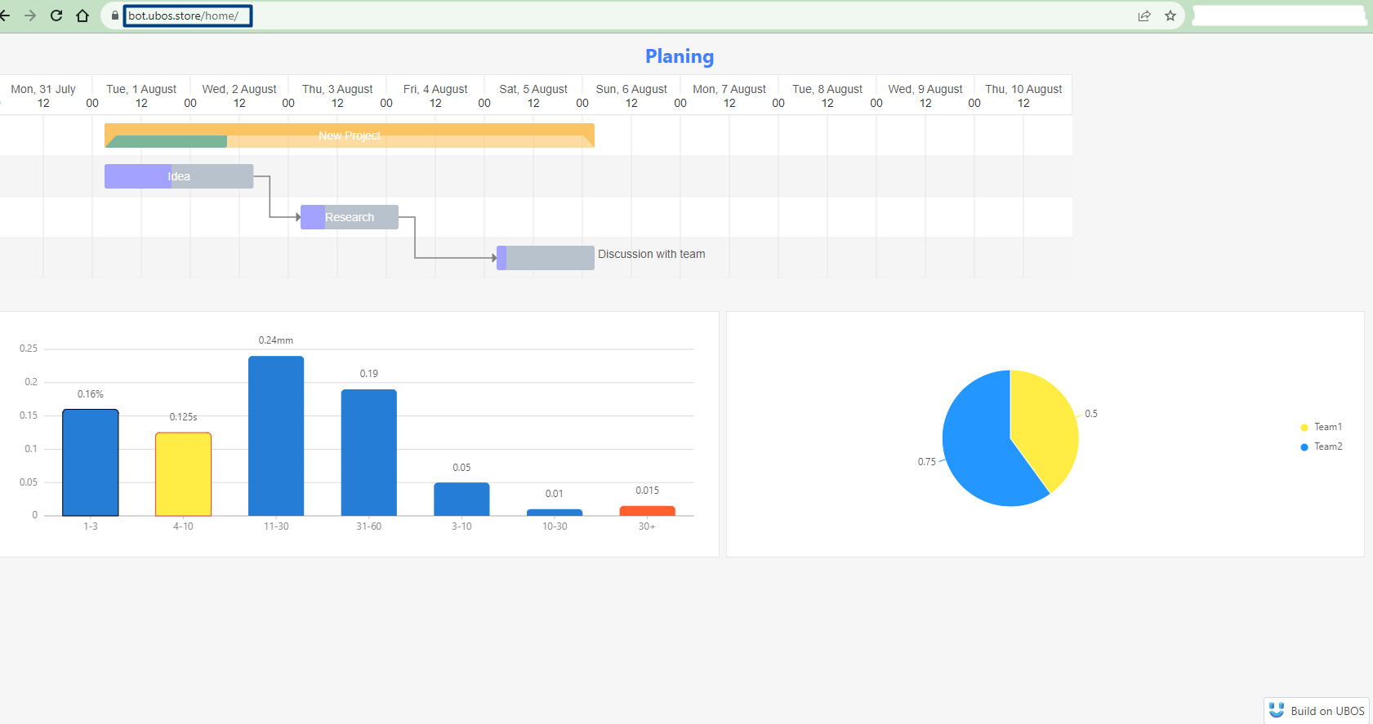Screen dimensions: 1373x724
Task: Click the 0.015 bar value label
Action: point(648,491)
